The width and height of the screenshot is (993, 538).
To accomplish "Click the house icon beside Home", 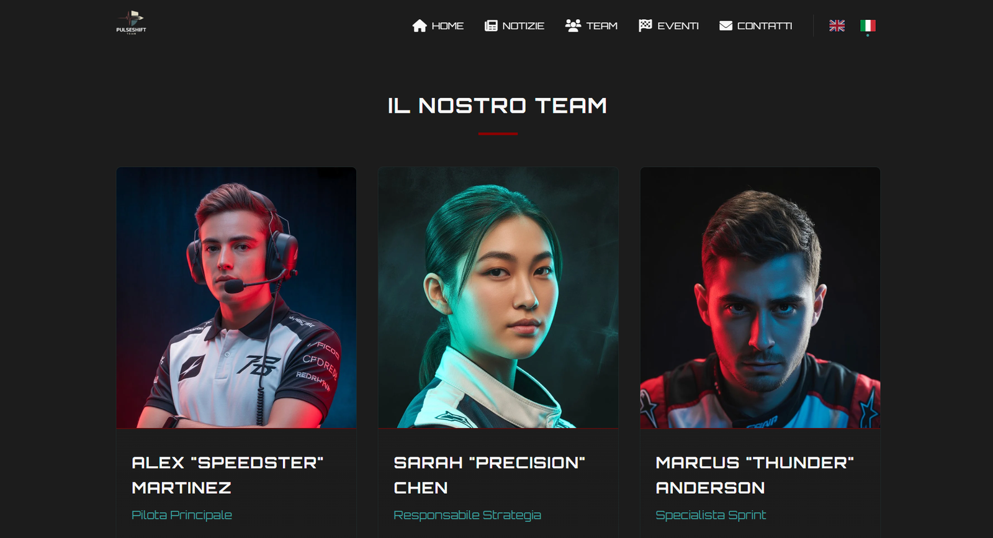I will pyautogui.click(x=420, y=25).
